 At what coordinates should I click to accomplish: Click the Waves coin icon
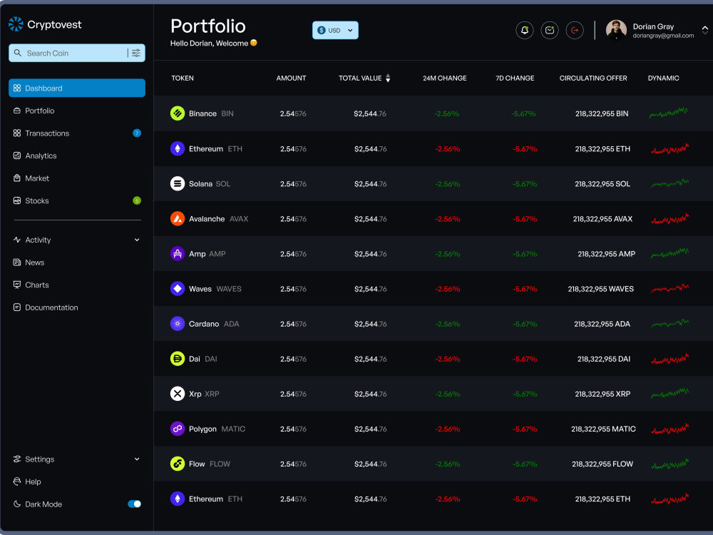(178, 289)
